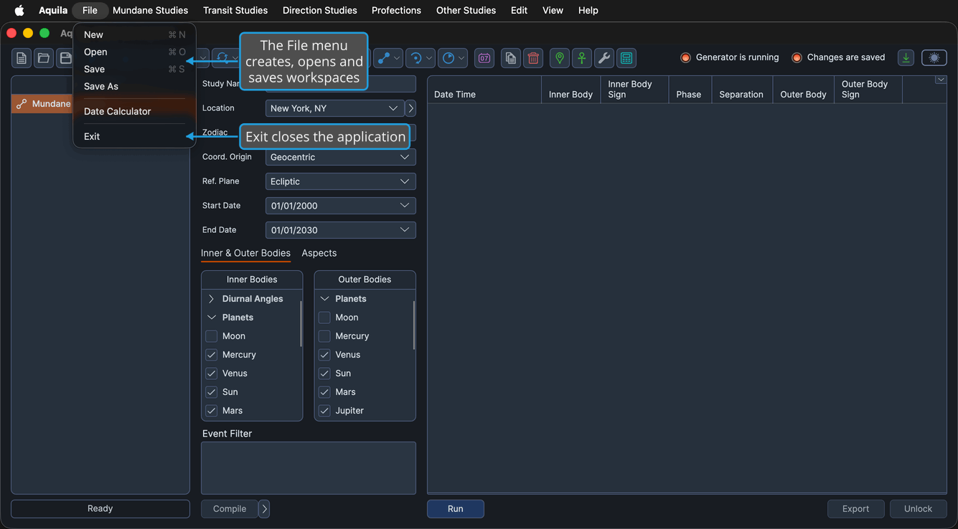This screenshot has height=529, width=958.
Task: Choose Save As from the File menu
Action: 101,86
